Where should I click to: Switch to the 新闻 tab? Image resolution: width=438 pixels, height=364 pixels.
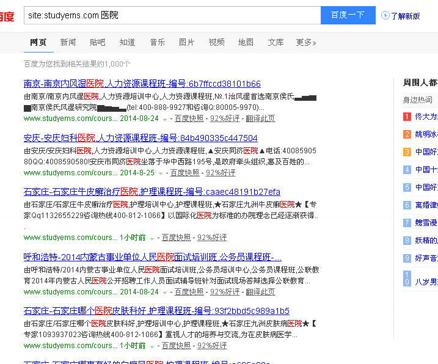click(68, 43)
